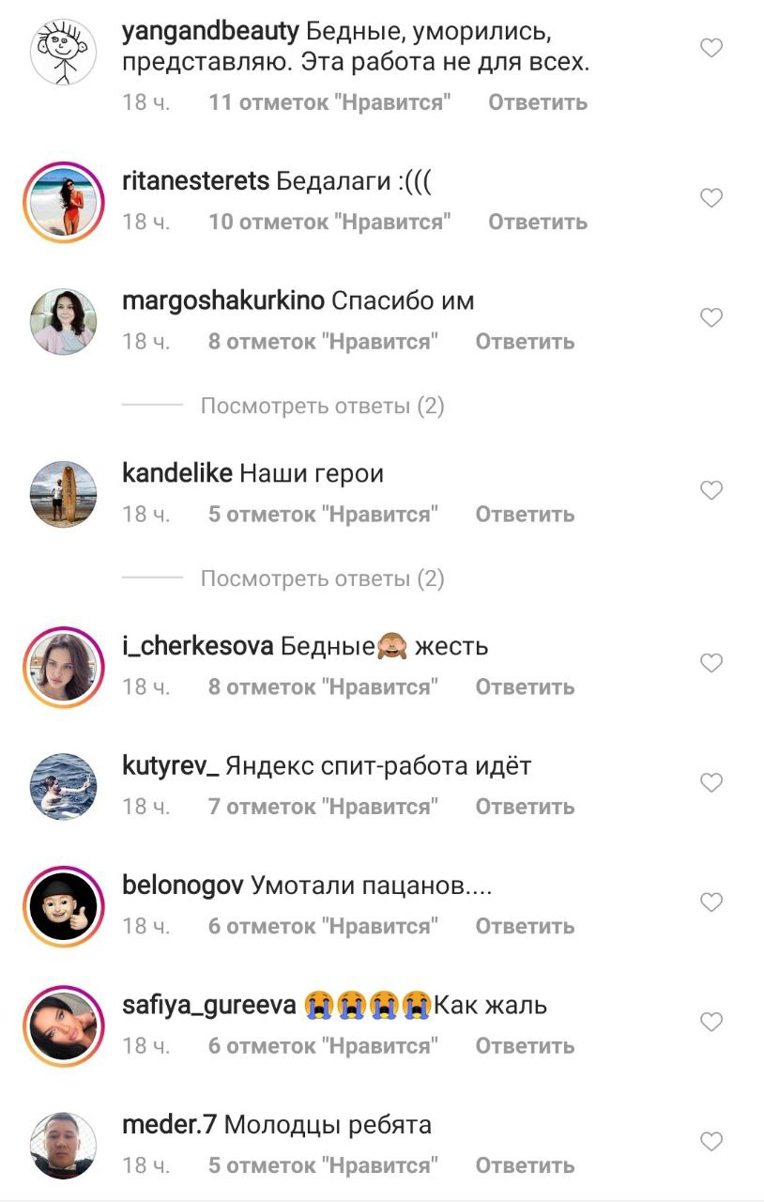Open yangandbeauty's profile avatar

(x=64, y=51)
